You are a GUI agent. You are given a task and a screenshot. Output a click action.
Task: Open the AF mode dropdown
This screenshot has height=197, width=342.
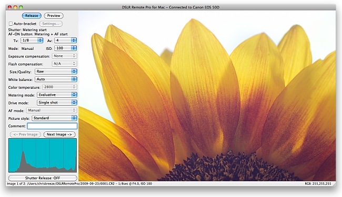pos(52,110)
